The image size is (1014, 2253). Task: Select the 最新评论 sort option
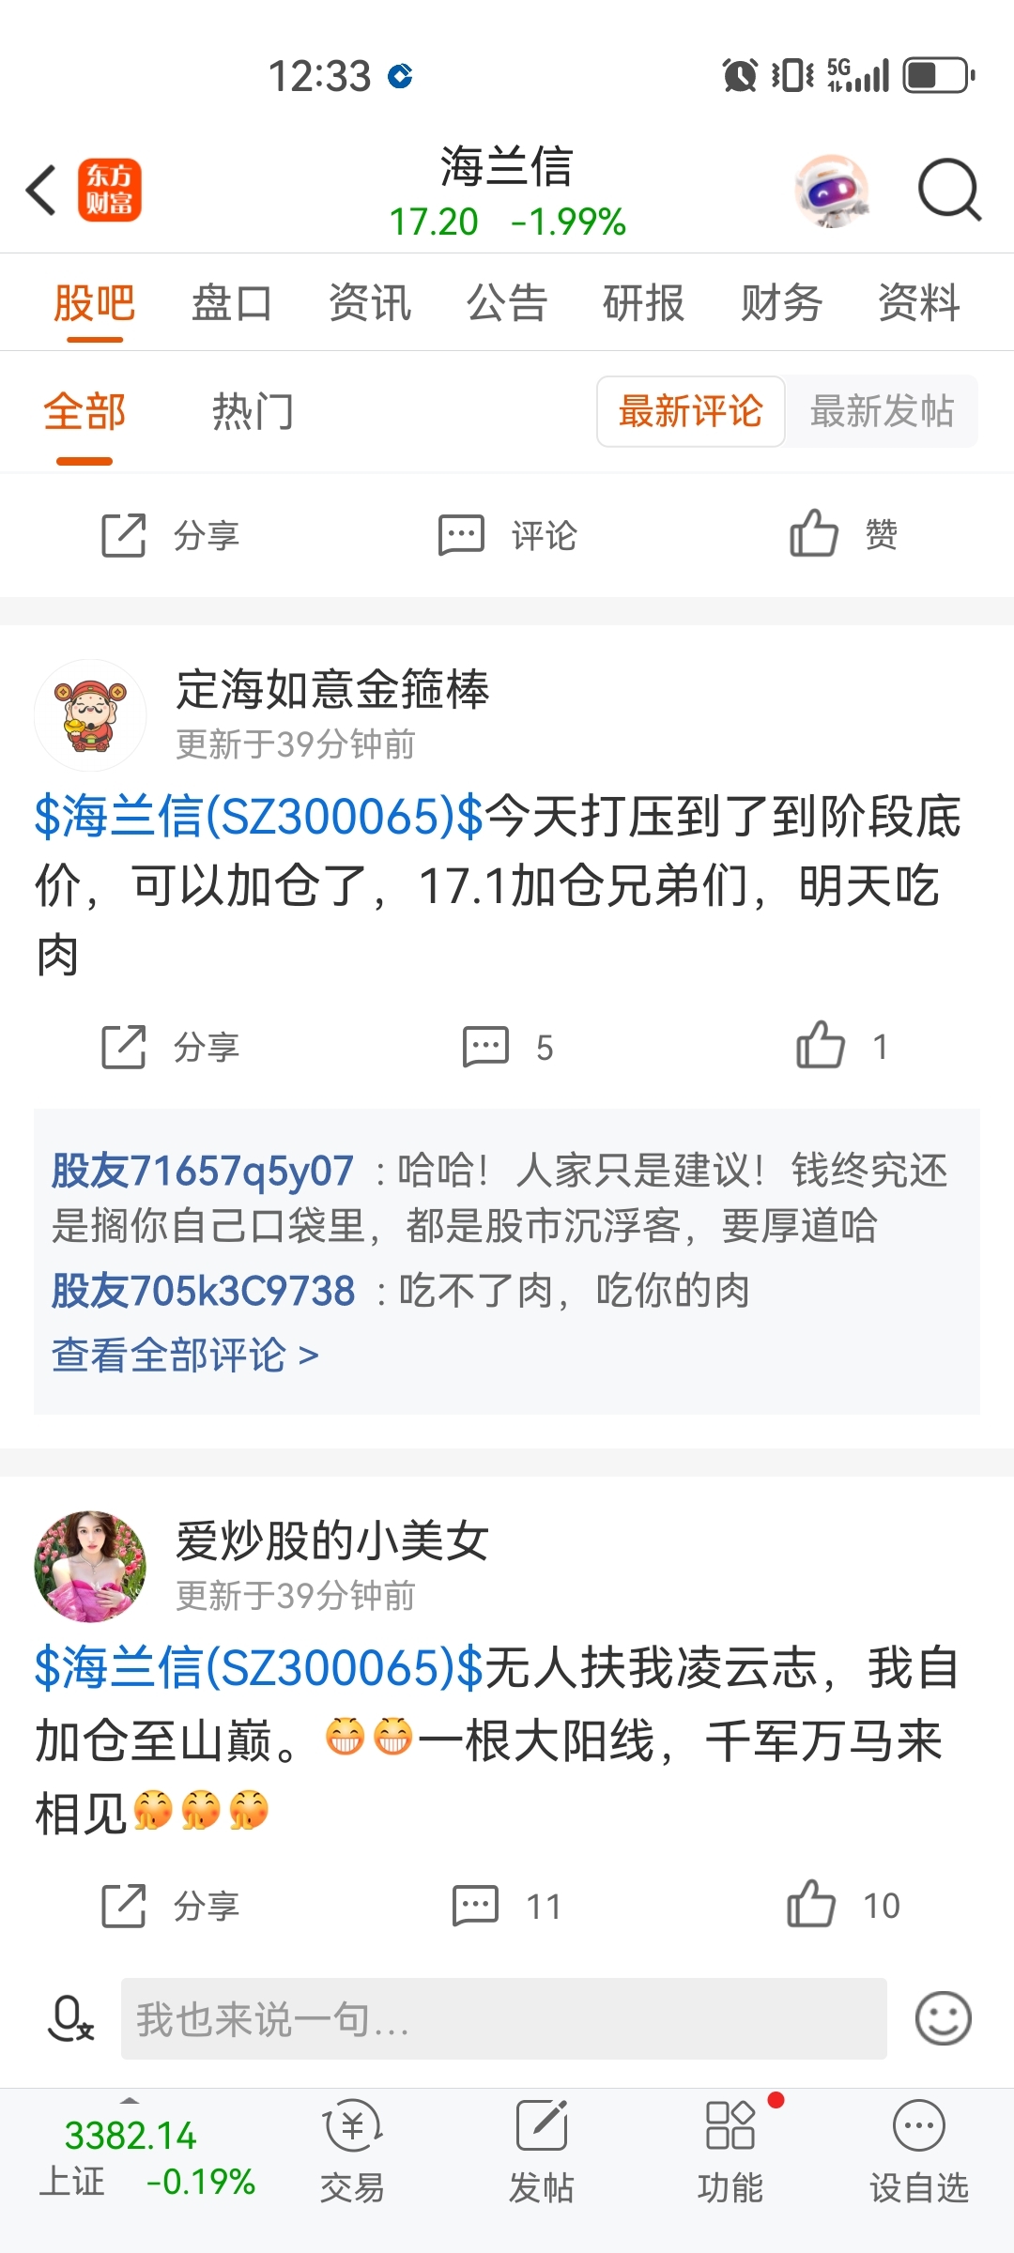pyautogui.click(x=690, y=411)
